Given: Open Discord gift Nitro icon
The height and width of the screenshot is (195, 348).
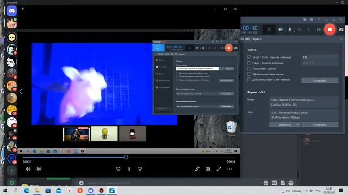Looking at the screenshot, I should [x=266, y=183].
